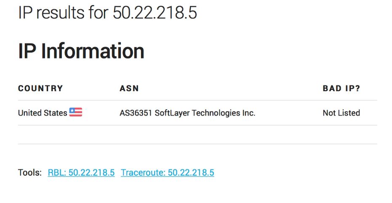Click the United States flag icon
392x203 pixels.
click(x=76, y=112)
